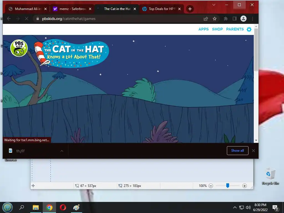Open the SHOP link

pos(217,29)
